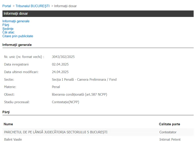
Task: Go to the Părți anchor link
Action: 6,25
